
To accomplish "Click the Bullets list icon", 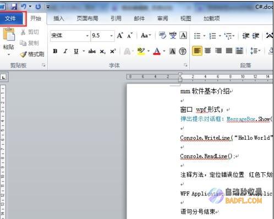I will (x=198, y=36).
